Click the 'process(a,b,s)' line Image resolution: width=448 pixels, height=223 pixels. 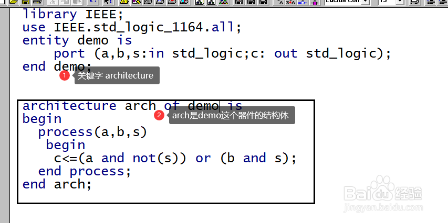pos(92,132)
